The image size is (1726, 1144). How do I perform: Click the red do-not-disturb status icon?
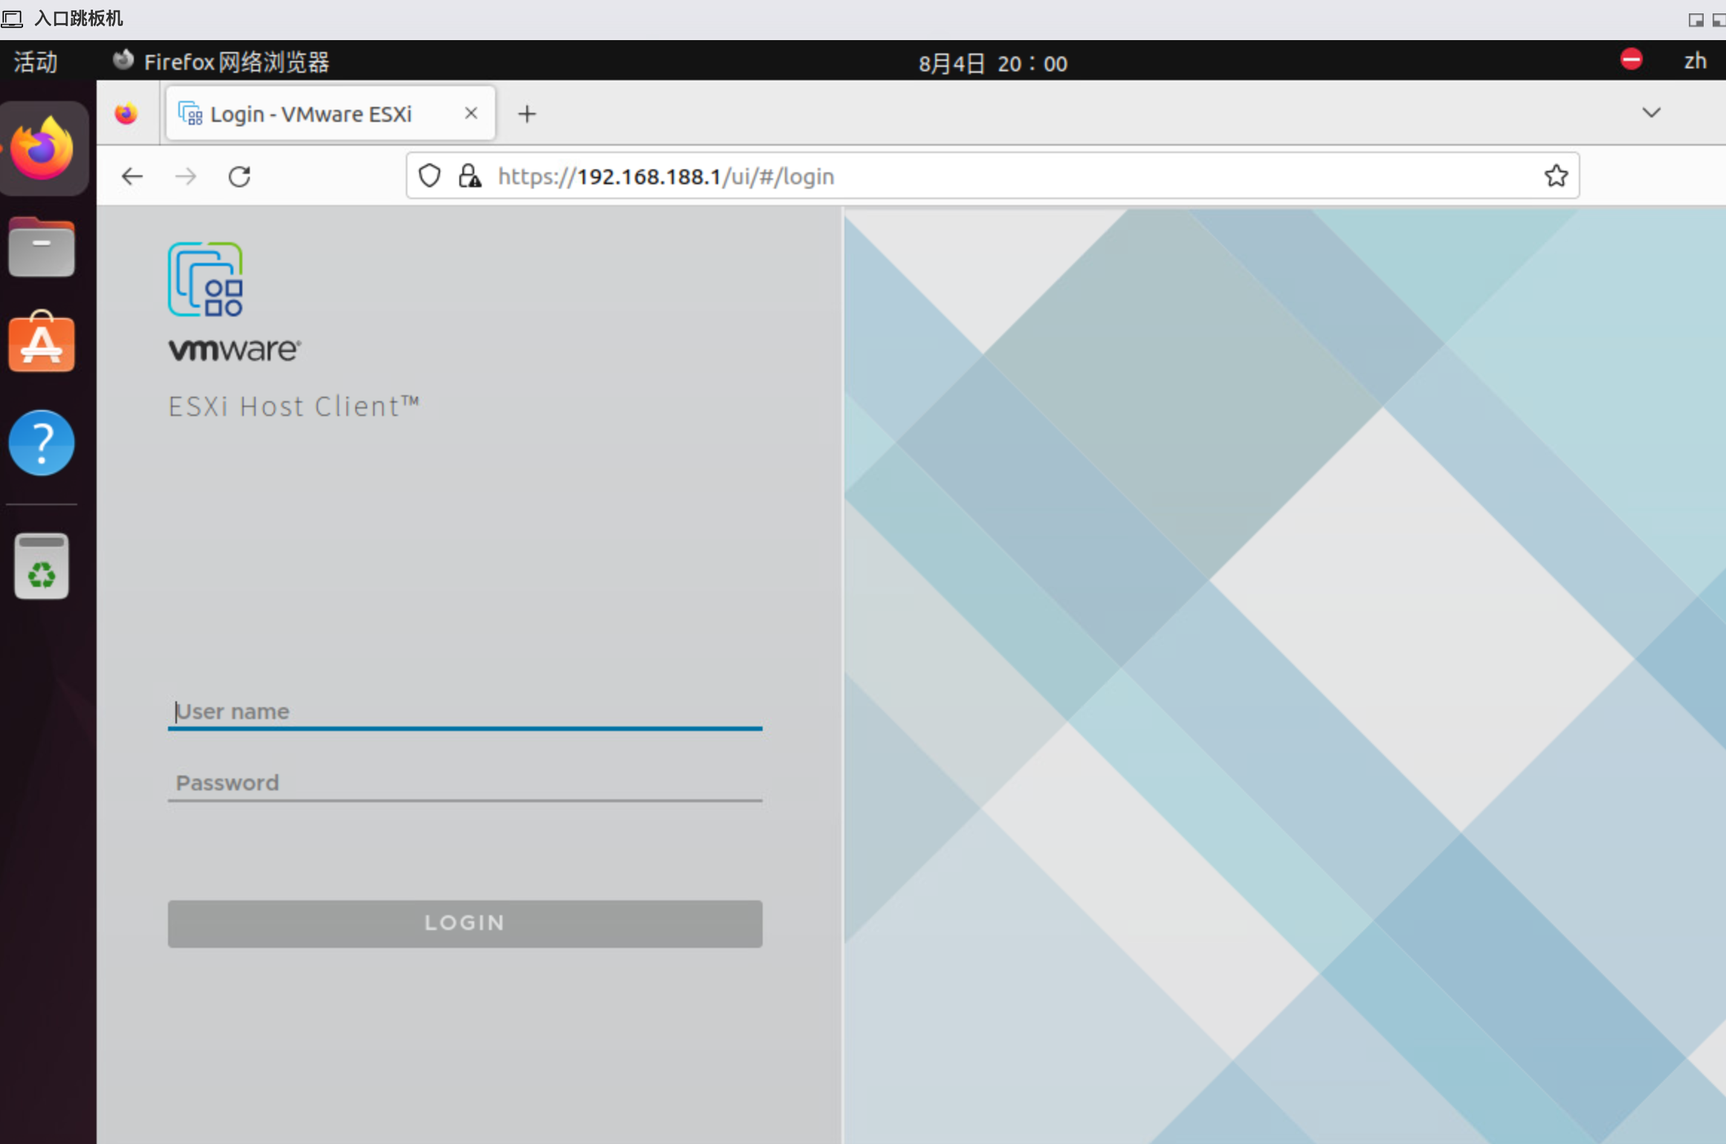(x=1631, y=59)
